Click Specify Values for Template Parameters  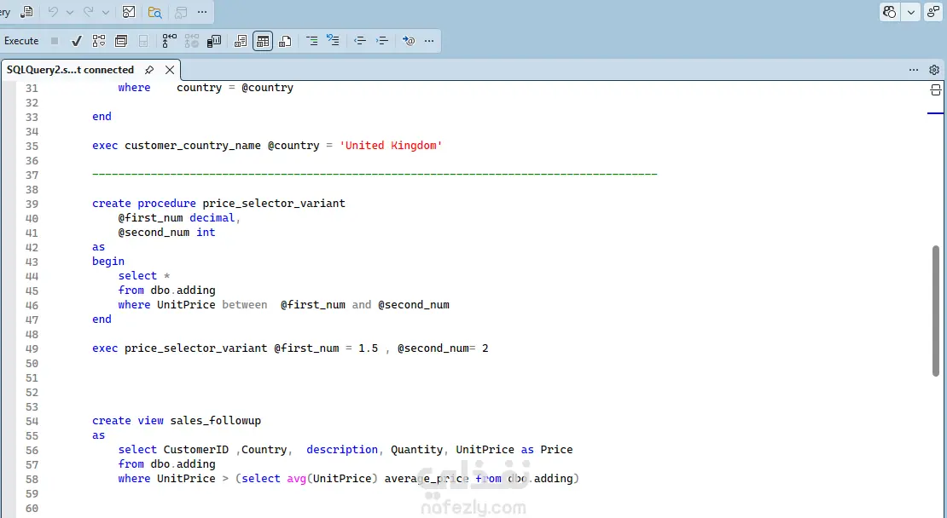409,41
